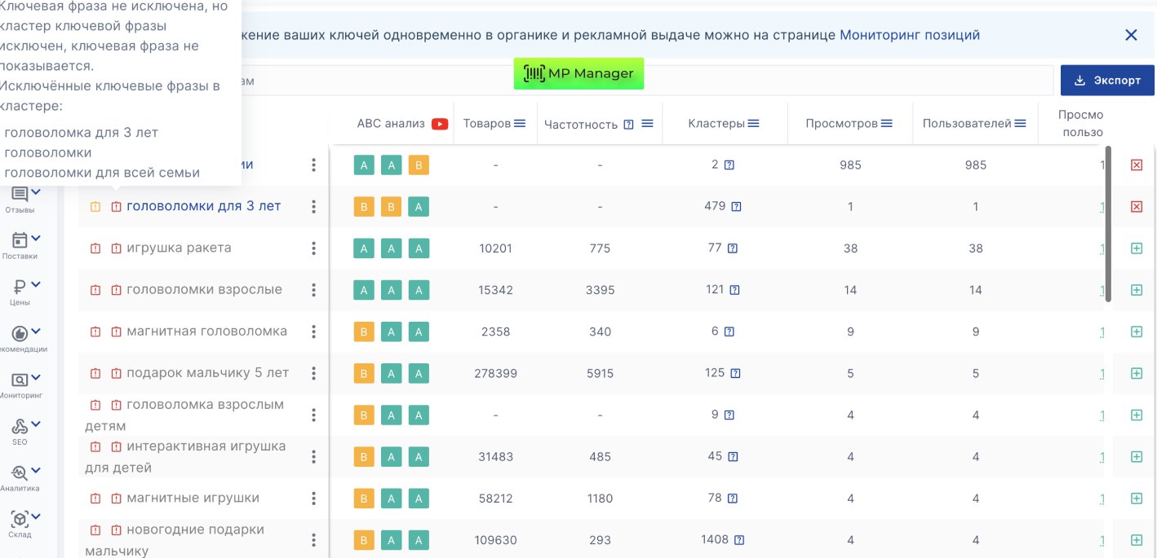
Task: Click the vertical scrollbar of the table
Action: tap(1108, 224)
